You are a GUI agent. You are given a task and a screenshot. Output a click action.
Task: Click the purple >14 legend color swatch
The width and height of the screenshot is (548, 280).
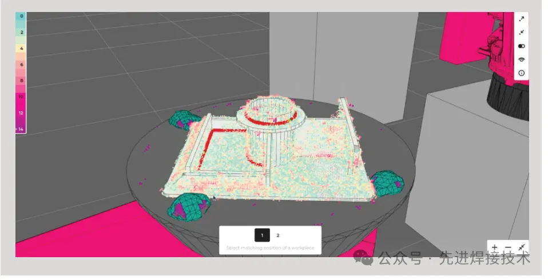click(21, 129)
